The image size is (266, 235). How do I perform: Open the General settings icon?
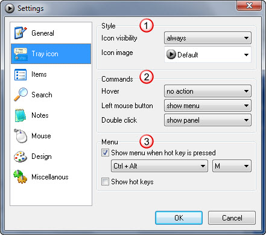click(x=21, y=33)
